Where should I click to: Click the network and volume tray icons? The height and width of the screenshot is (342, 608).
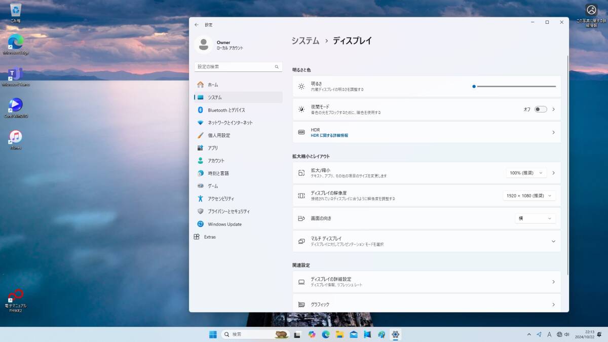pos(563,334)
